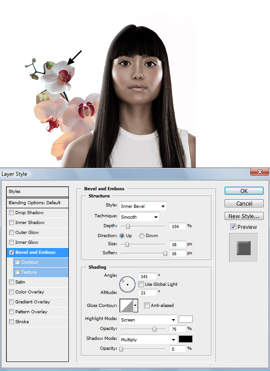Click the Size value field 18
Screen dimensions: 270x371
[x=177, y=244]
